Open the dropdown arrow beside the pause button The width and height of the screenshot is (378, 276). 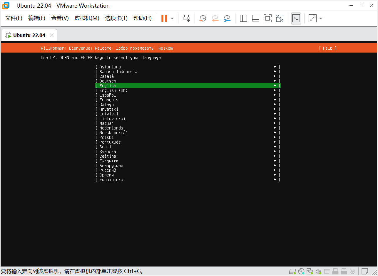pyautogui.click(x=172, y=18)
